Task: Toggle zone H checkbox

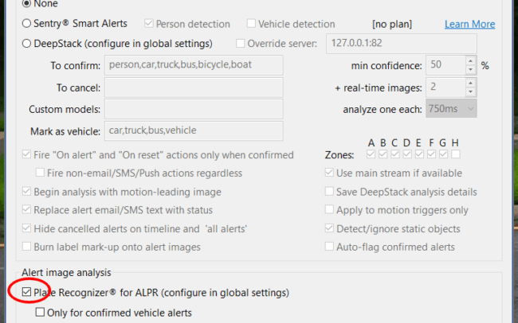Action: 456,154
